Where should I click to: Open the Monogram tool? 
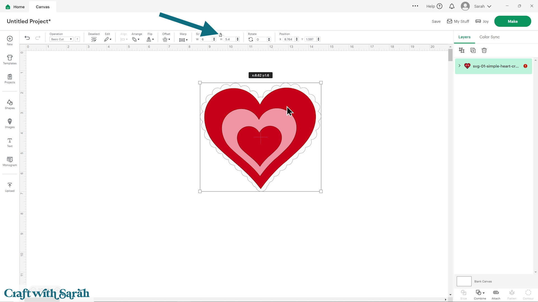(x=10, y=161)
